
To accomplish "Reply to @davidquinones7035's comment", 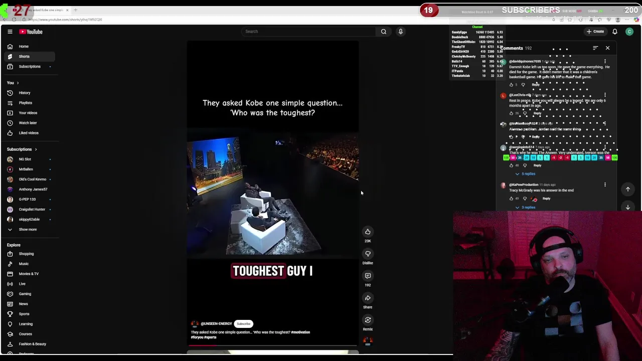I will (x=536, y=84).
